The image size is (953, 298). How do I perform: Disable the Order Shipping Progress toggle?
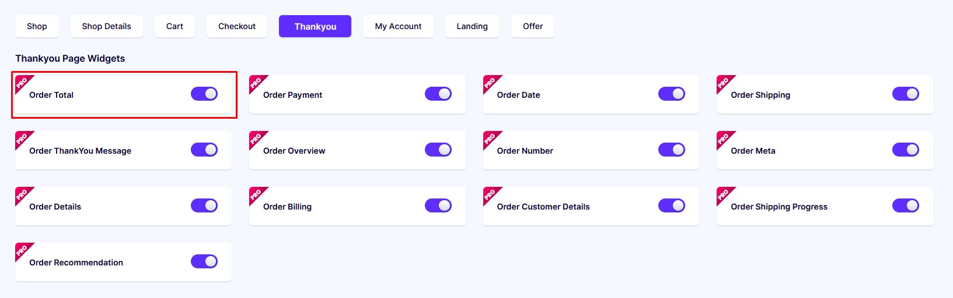pos(906,205)
